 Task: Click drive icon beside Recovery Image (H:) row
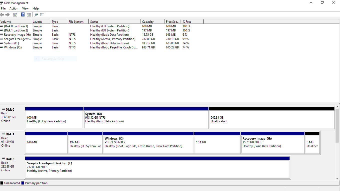point(2,35)
